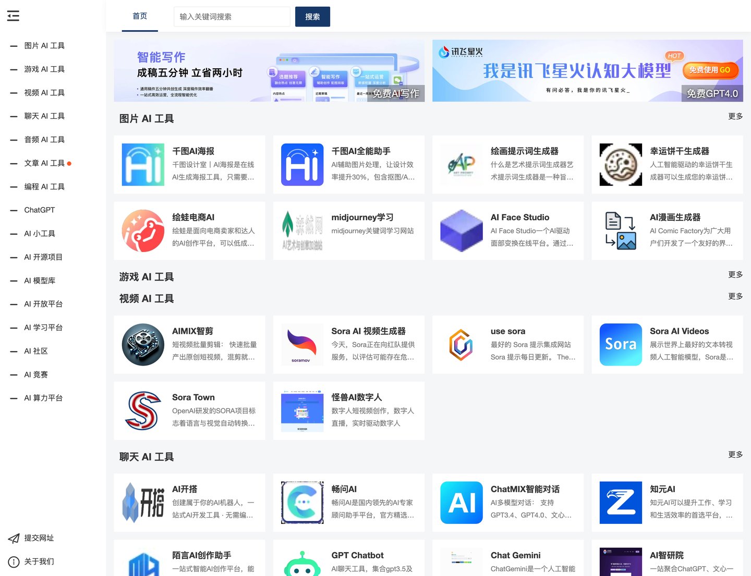
Task: Open the 畅问AI chat icon
Action: pyautogui.click(x=302, y=503)
